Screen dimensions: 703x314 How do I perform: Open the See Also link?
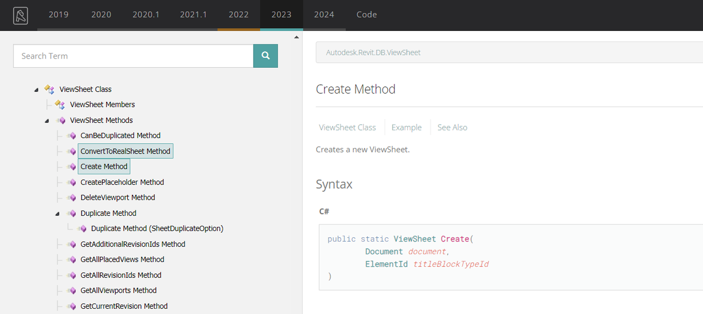point(452,127)
